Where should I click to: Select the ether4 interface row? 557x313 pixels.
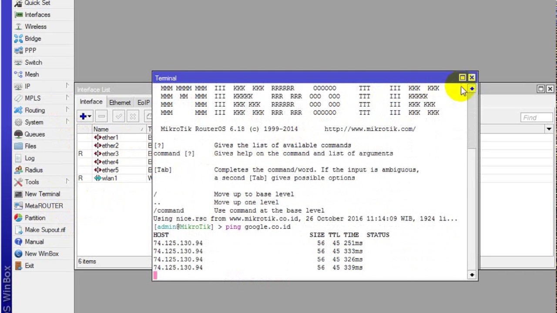(114, 162)
